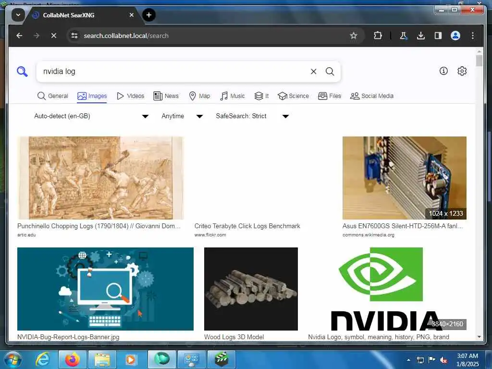Switch to Social Media category
This screenshot has width=492, height=369.
click(x=372, y=96)
